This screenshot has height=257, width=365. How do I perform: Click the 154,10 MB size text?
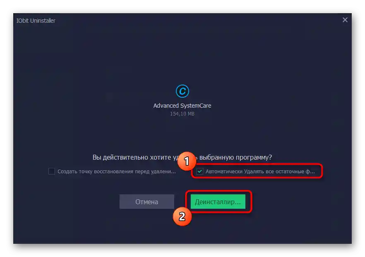tap(182, 114)
